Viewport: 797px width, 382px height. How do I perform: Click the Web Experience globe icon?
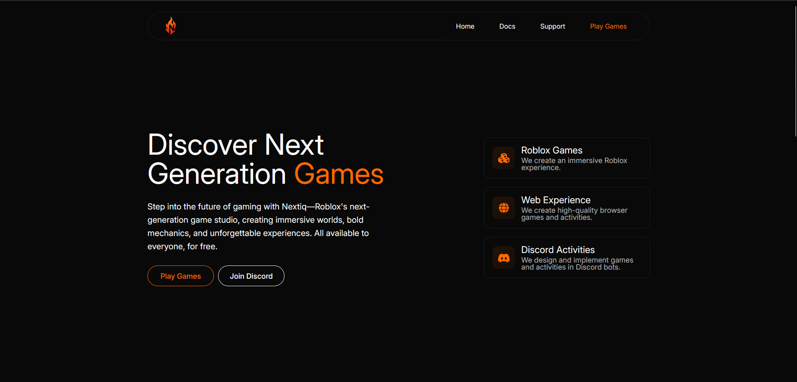[504, 208]
